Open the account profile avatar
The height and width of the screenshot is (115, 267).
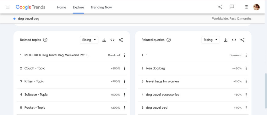pos(256,7)
